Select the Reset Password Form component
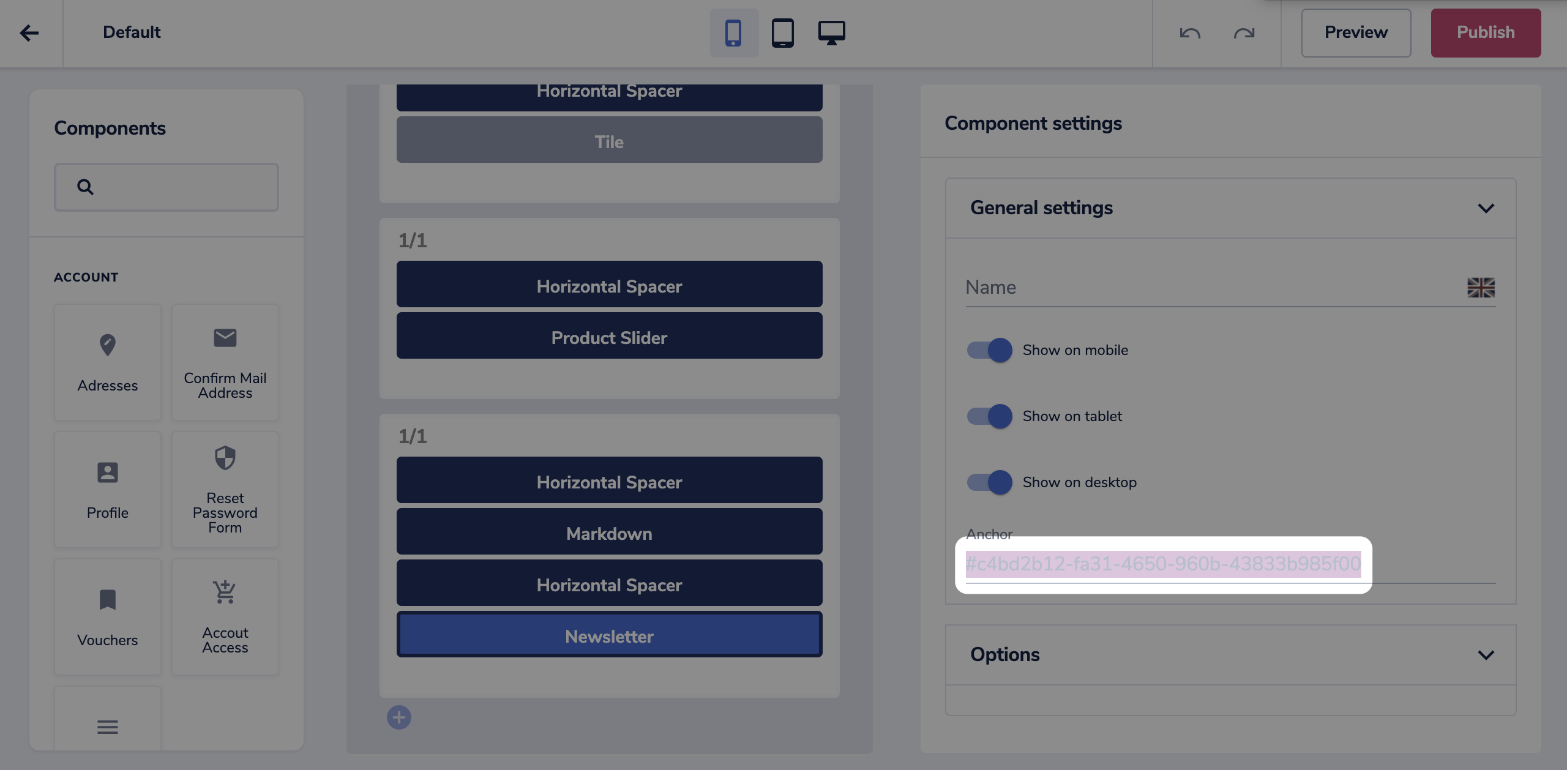Screen dimensions: 1567x770 [x=225, y=490]
